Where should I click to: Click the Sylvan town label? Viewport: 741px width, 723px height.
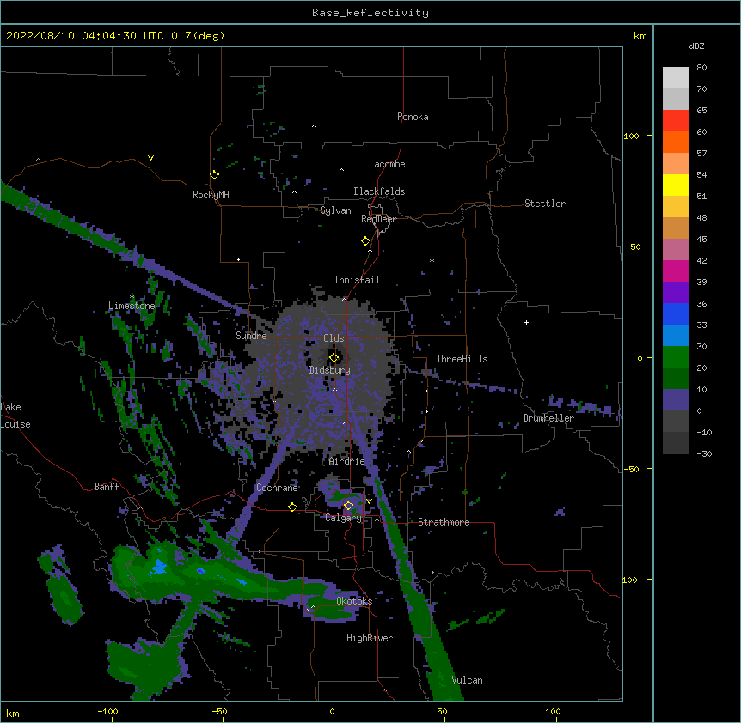(x=335, y=210)
